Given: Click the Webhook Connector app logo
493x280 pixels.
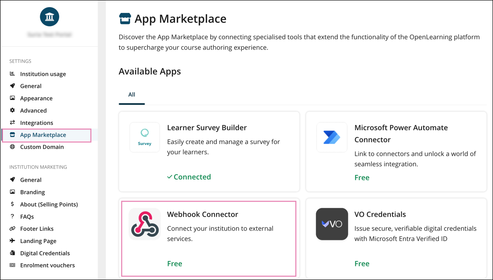Looking at the screenshot, I should [145, 224].
